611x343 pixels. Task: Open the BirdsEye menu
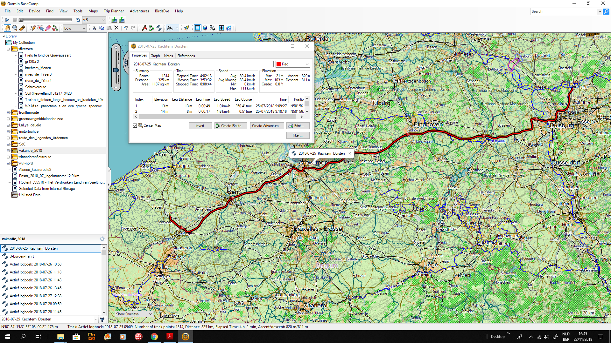tap(162, 11)
